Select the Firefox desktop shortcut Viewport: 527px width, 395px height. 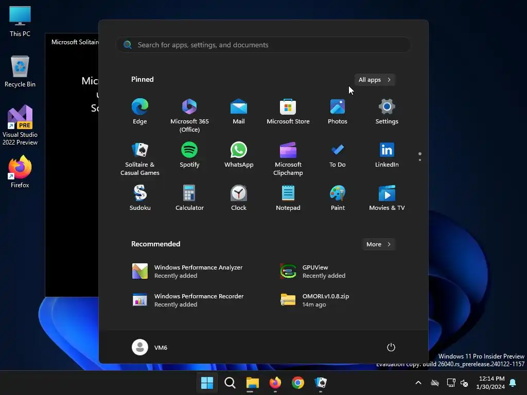[20, 172]
